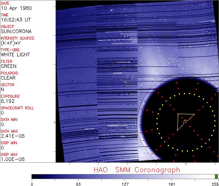
Task: Select the "10 Apr 1980" date value
Action: pyautogui.click(x=14, y=8)
